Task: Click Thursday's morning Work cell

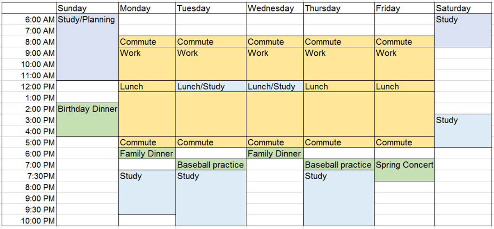Action: (338, 64)
